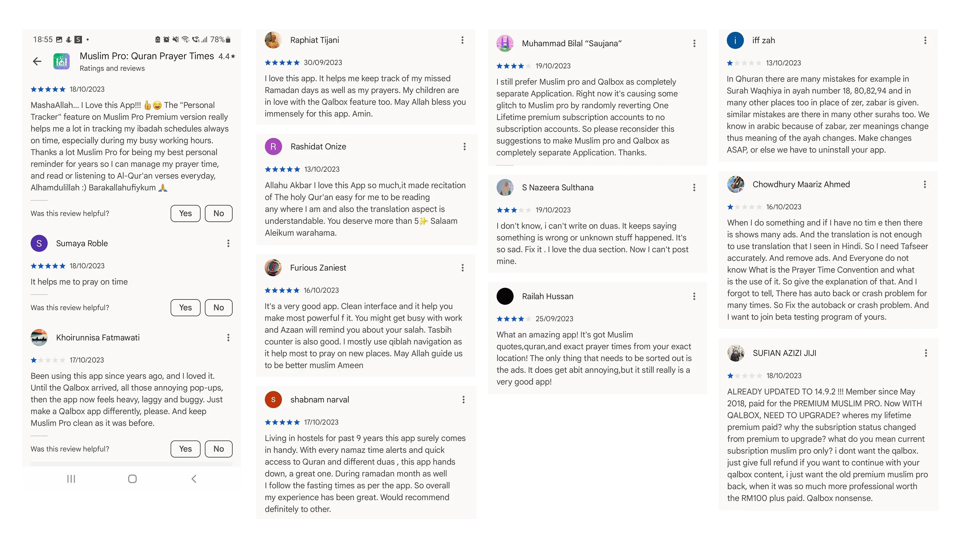Viewport: 961px width, 548px height.
Task: Open overflow menu on shabnam narval's review
Action: (x=463, y=400)
